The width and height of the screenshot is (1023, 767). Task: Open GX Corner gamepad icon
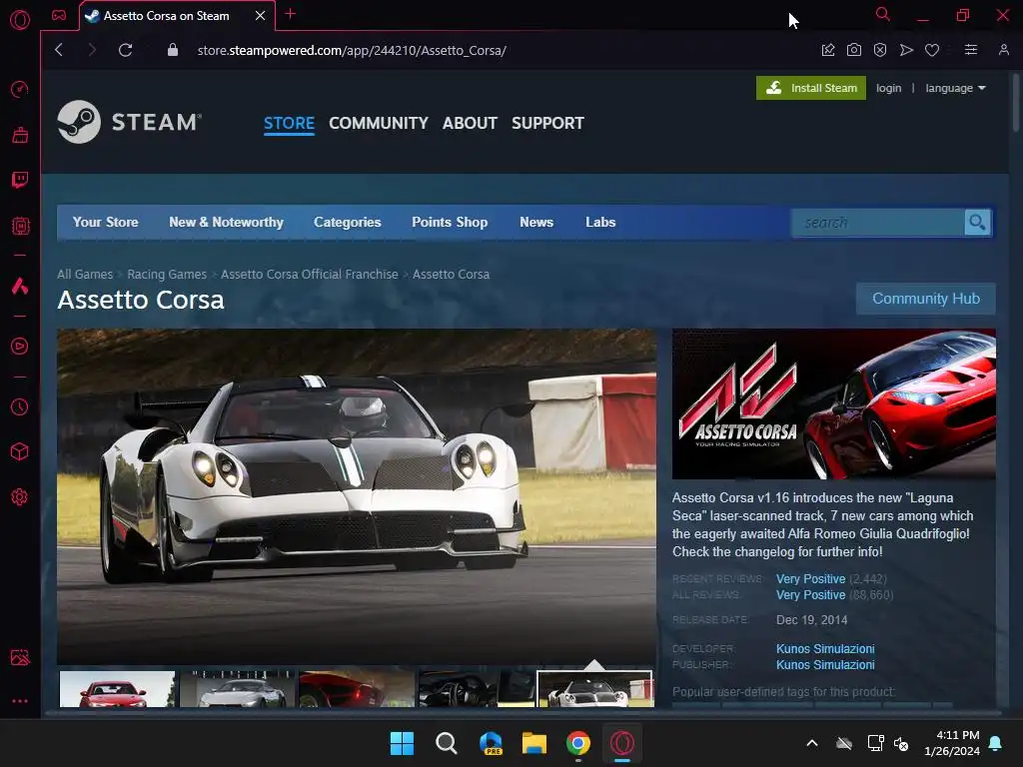coord(59,15)
